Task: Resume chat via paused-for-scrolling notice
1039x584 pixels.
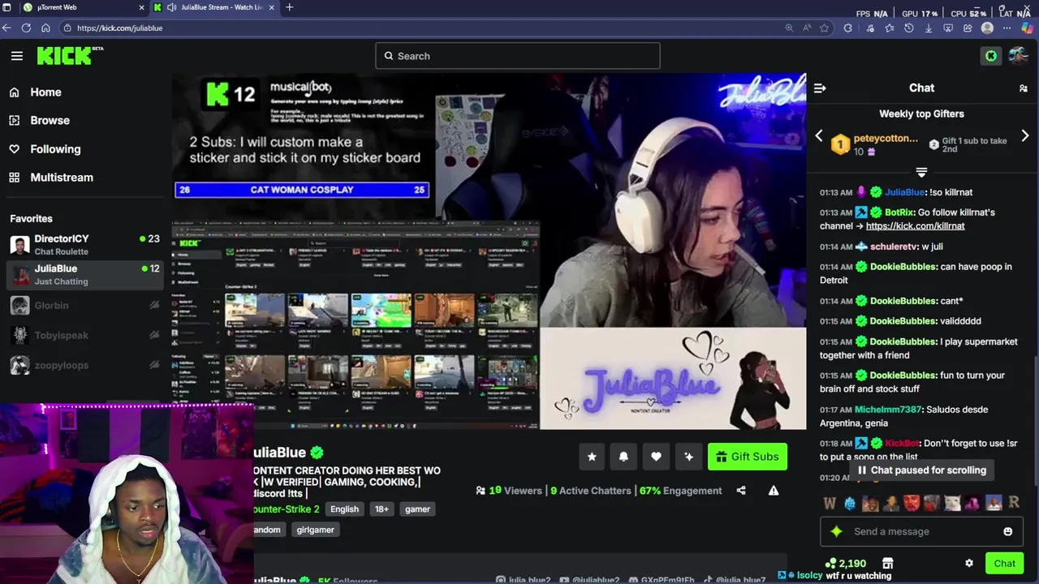Action: tap(921, 470)
